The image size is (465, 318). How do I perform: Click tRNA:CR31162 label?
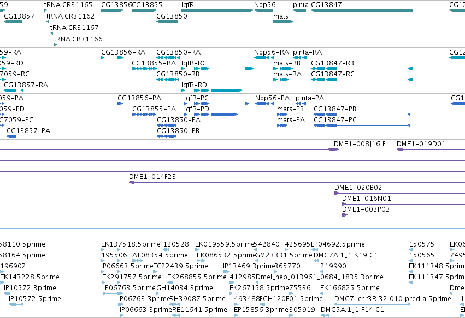70,16
